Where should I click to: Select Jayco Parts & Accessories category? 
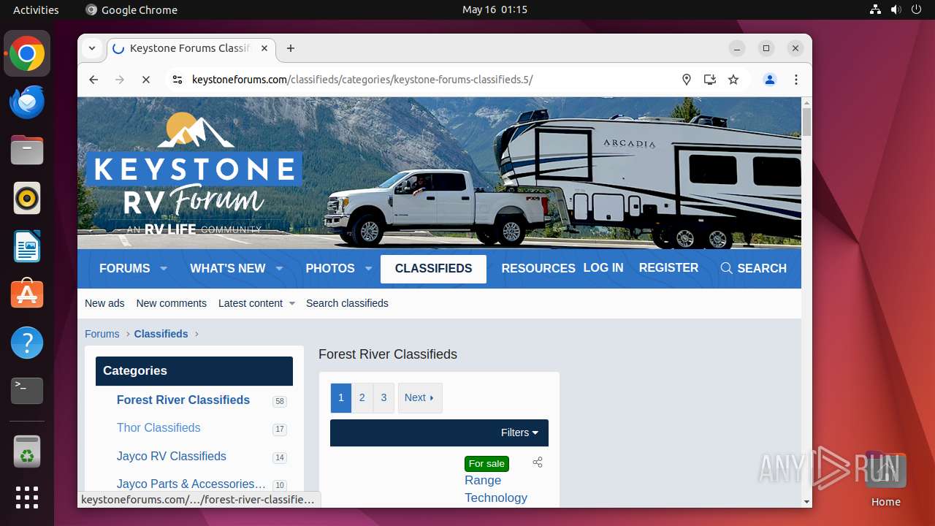click(x=191, y=484)
